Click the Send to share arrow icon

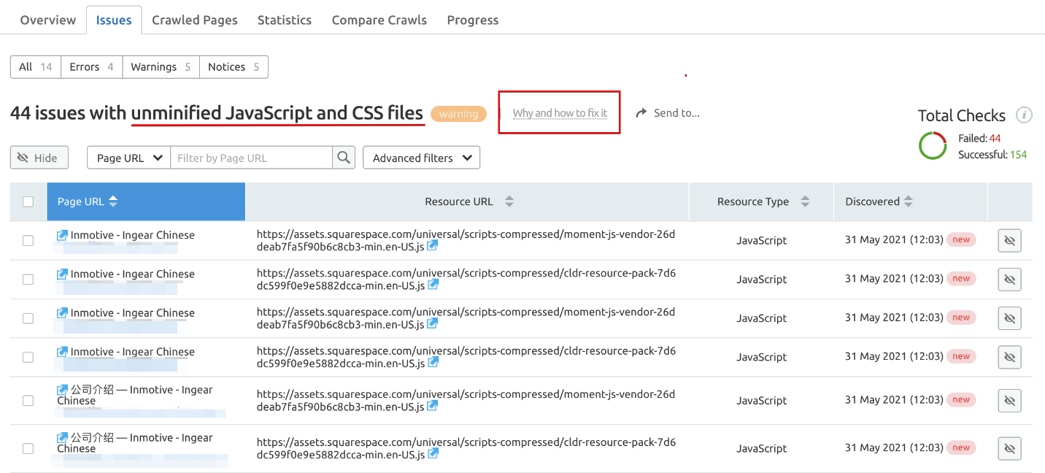641,112
